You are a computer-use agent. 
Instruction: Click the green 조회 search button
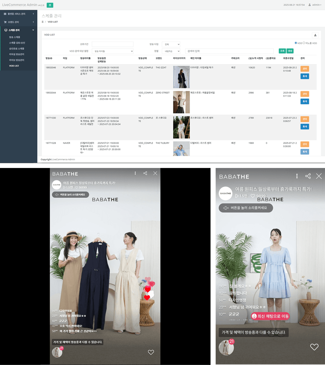[282, 51]
